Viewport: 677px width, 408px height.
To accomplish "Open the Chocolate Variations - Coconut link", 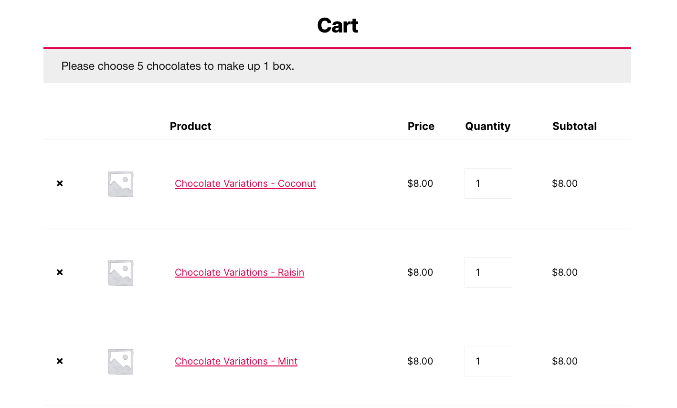I will tap(245, 183).
